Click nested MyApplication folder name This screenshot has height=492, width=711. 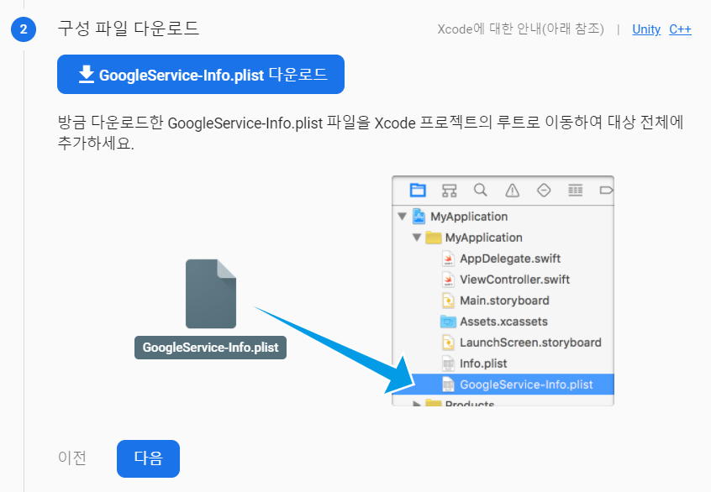[483, 238]
